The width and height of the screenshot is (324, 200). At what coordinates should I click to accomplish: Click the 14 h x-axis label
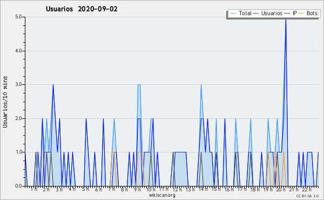click(x=204, y=189)
